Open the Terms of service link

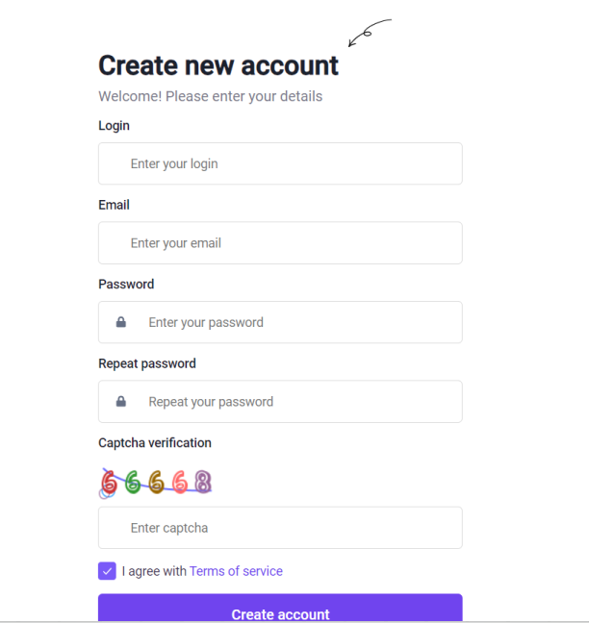click(236, 571)
